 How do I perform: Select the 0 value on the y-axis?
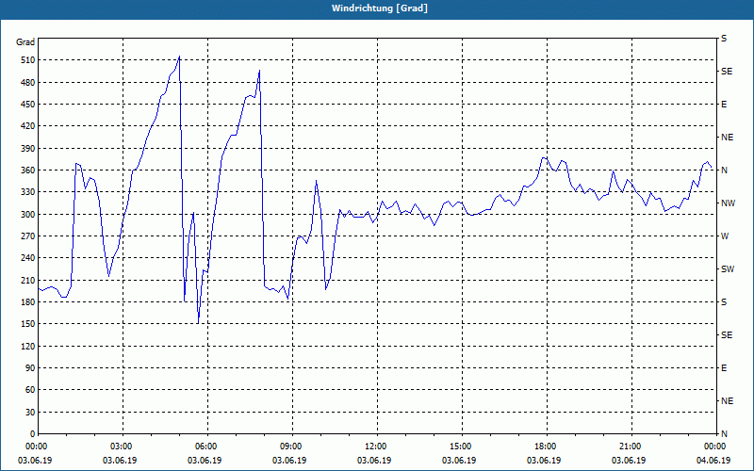pyautogui.click(x=33, y=434)
